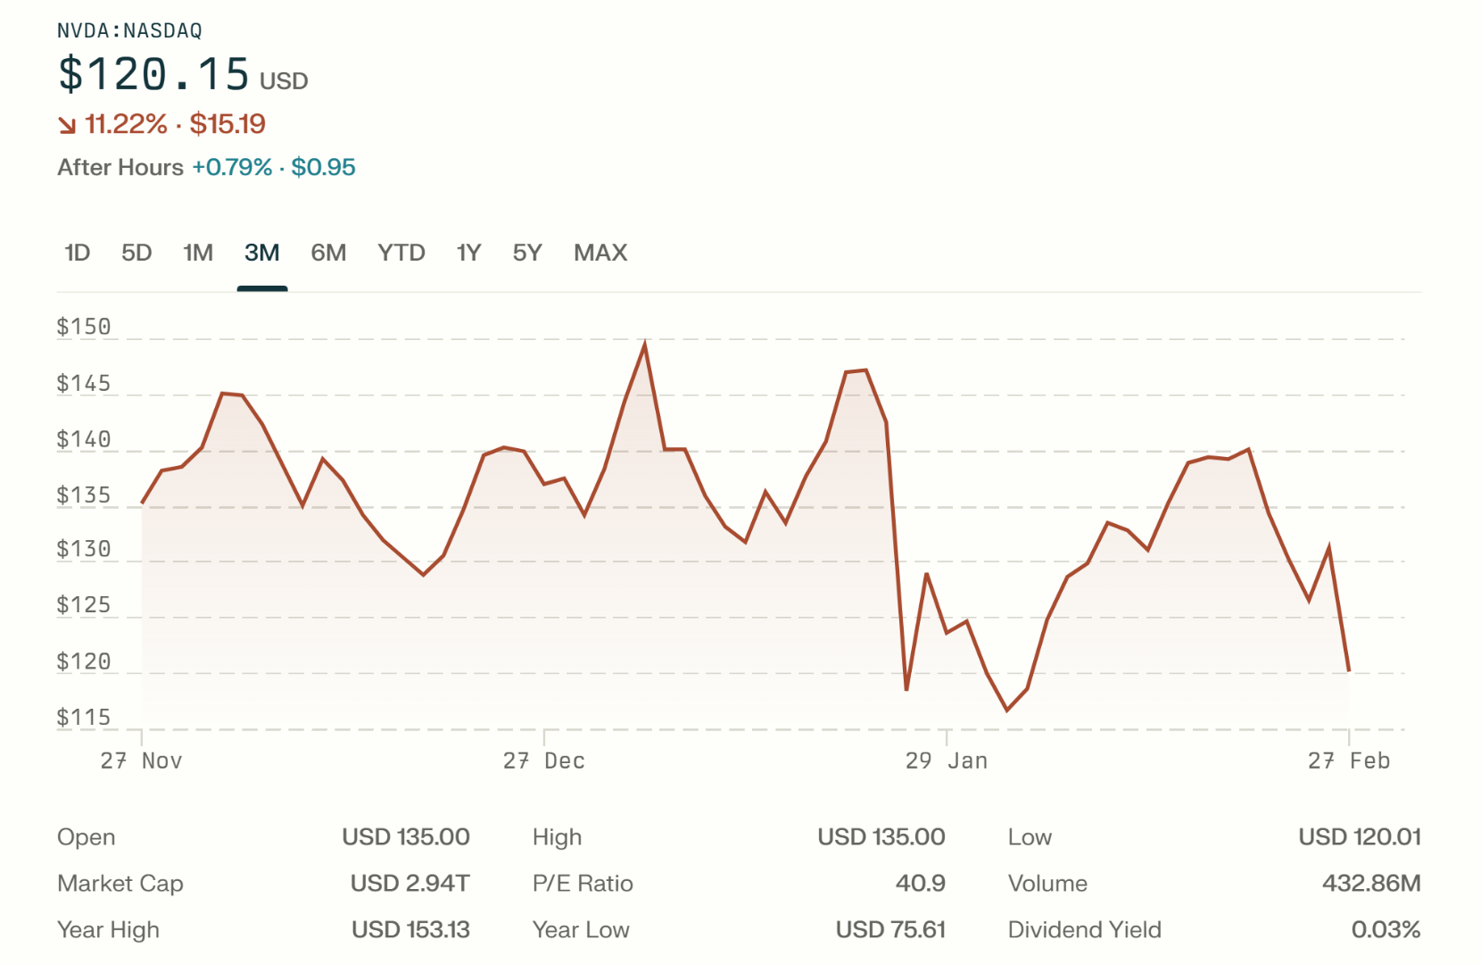Screen dimensions: 1481x964
Task: Click the $125 y-axis label
Action: coord(84,605)
